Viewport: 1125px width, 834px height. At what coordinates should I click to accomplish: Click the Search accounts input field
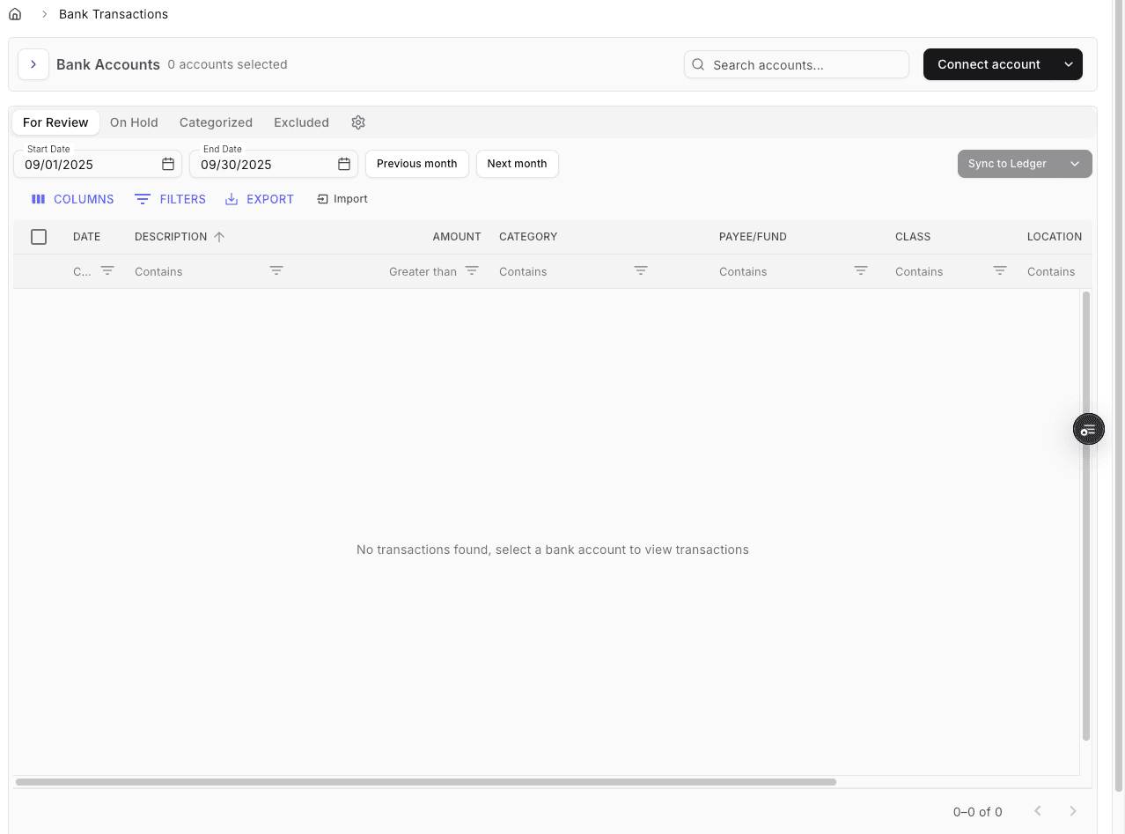796,64
